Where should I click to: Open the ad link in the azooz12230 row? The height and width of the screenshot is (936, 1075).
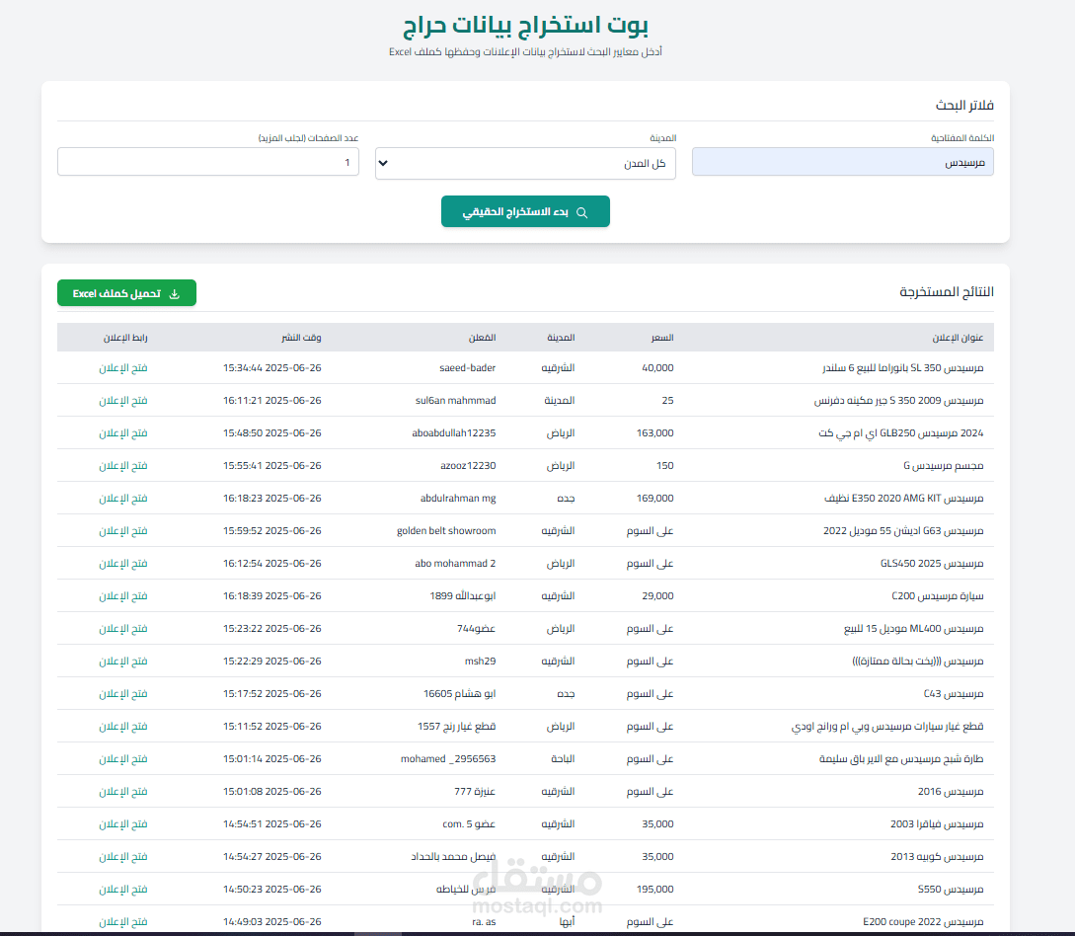pyautogui.click(x=123, y=466)
